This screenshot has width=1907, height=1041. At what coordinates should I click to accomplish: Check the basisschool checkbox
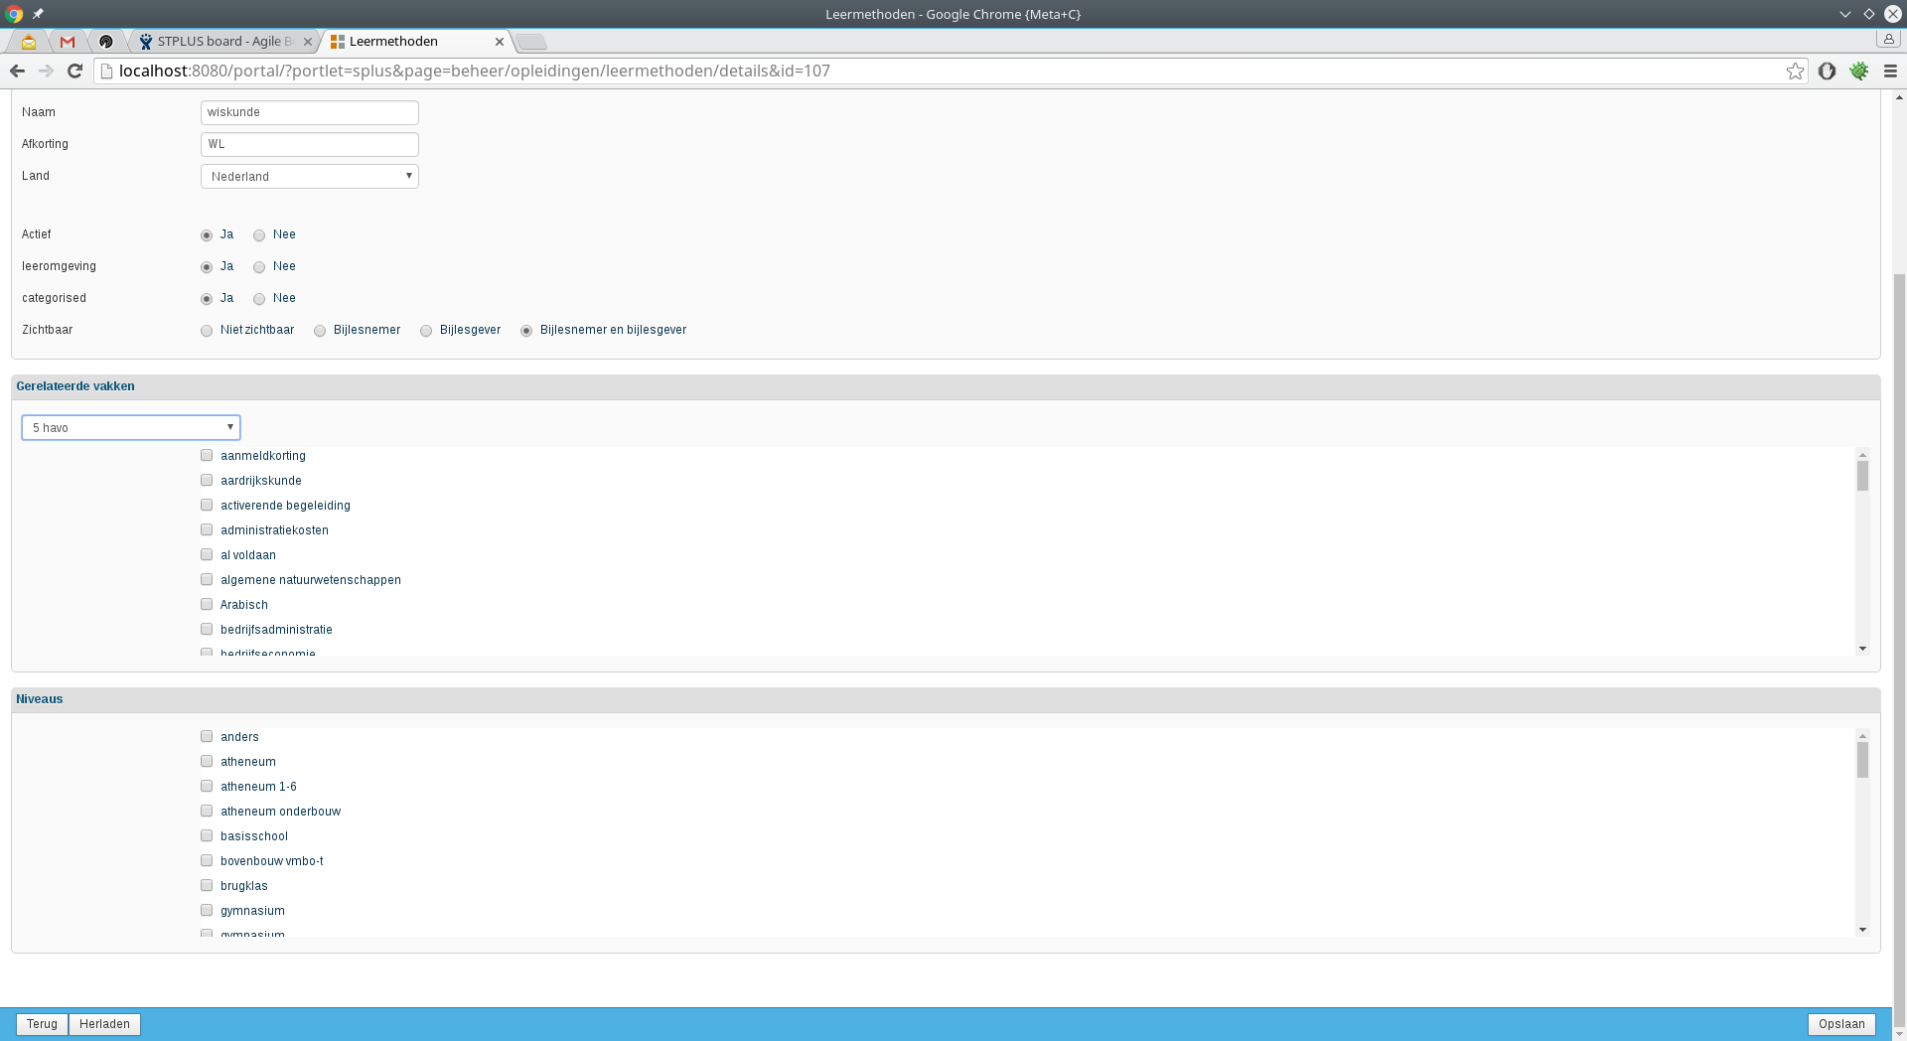[x=207, y=835]
